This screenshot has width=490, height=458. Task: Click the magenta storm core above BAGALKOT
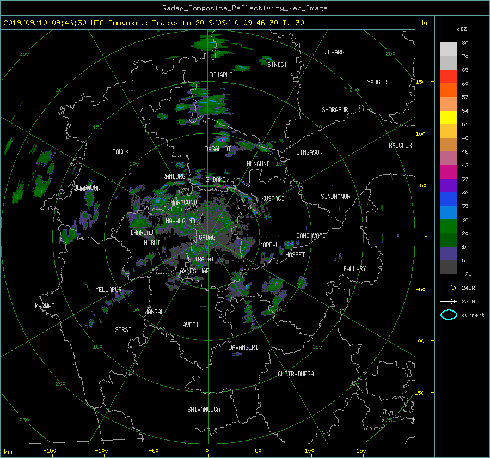click(223, 138)
